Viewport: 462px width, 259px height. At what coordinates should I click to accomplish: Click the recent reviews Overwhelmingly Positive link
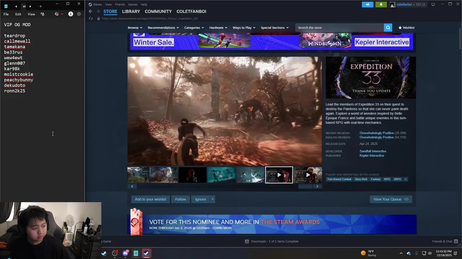[x=376, y=133]
